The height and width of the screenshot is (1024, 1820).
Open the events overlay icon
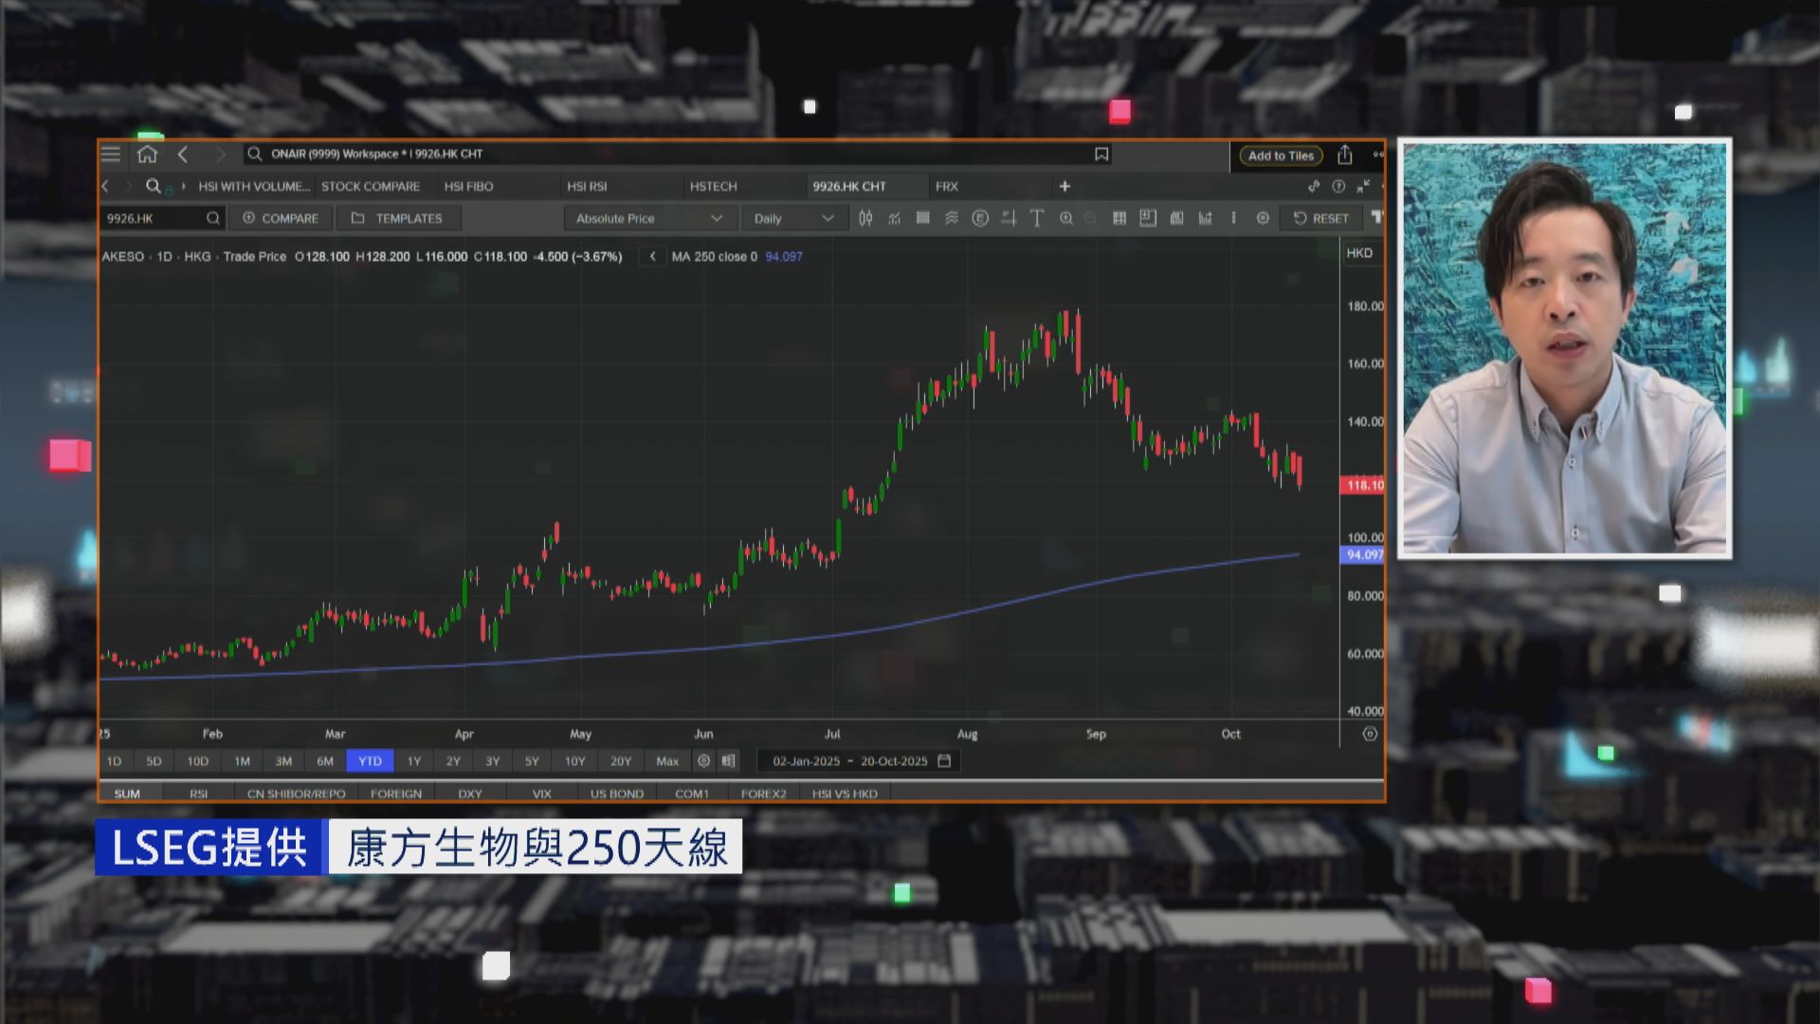(x=980, y=218)
